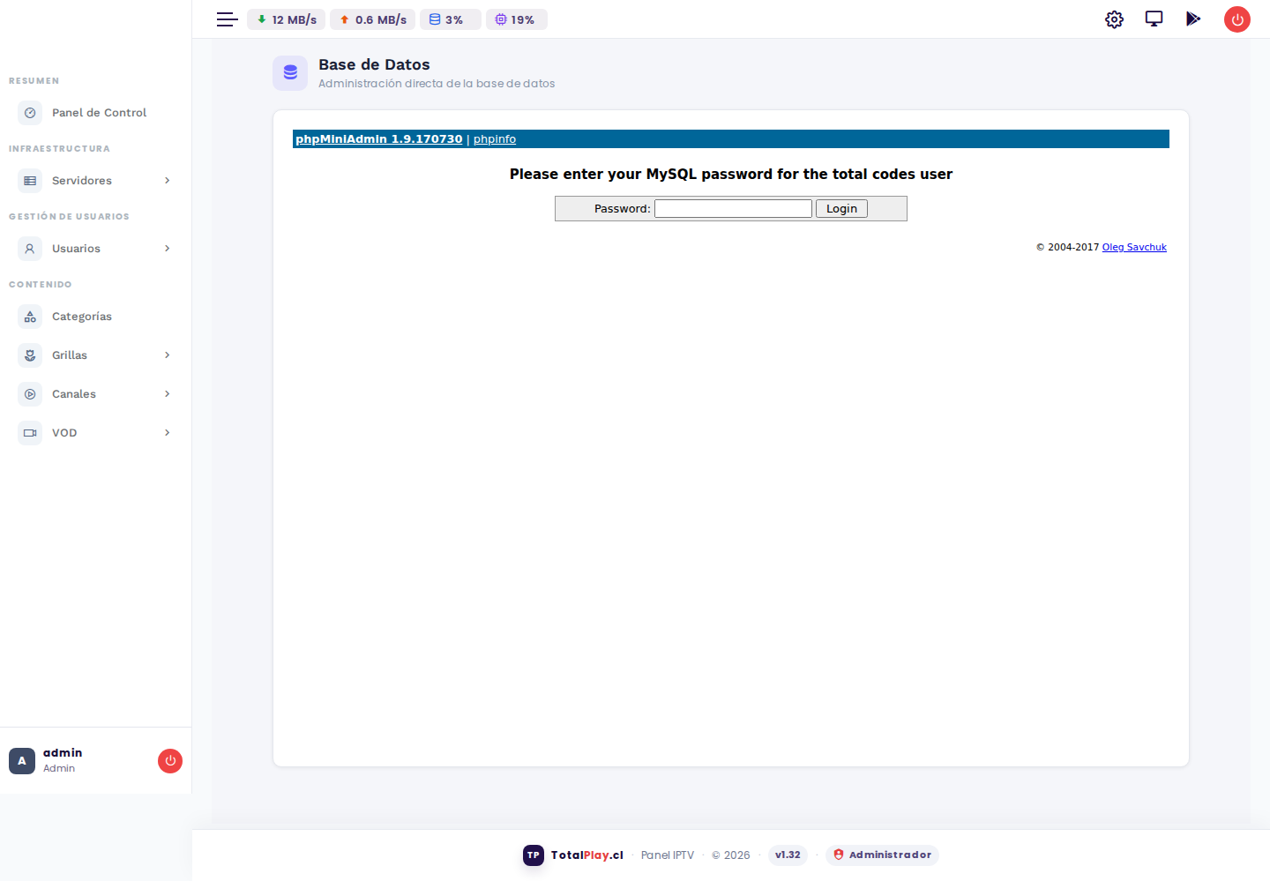This screenshot has width=1270, height=881.
Task: Click the Grillas icon in sidebar
Action: (x=30, y=355)
